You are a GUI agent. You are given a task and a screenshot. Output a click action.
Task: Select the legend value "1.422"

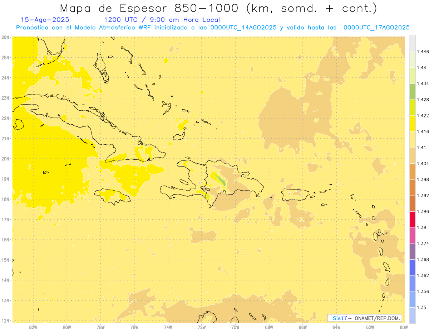tap(423, 115)
